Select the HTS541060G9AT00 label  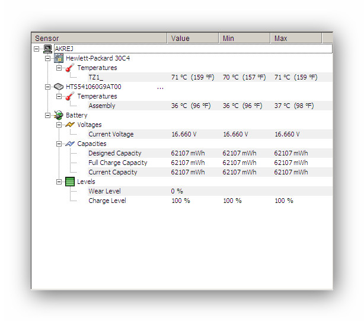(93, 87)
